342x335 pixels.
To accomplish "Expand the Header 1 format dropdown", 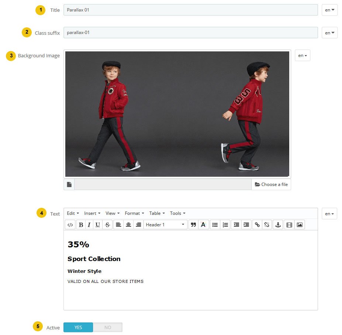I will [165, 225].
